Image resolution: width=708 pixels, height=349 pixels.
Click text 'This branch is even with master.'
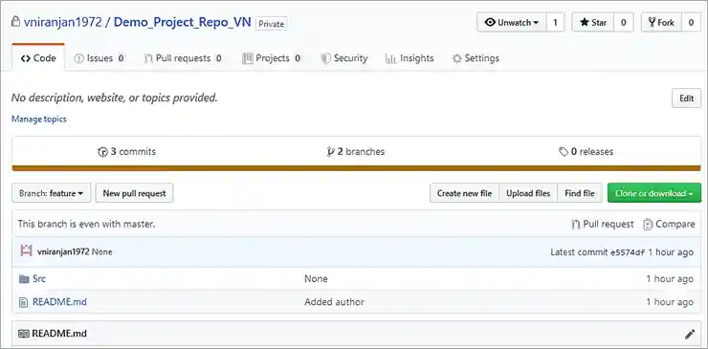click(86, 224)
